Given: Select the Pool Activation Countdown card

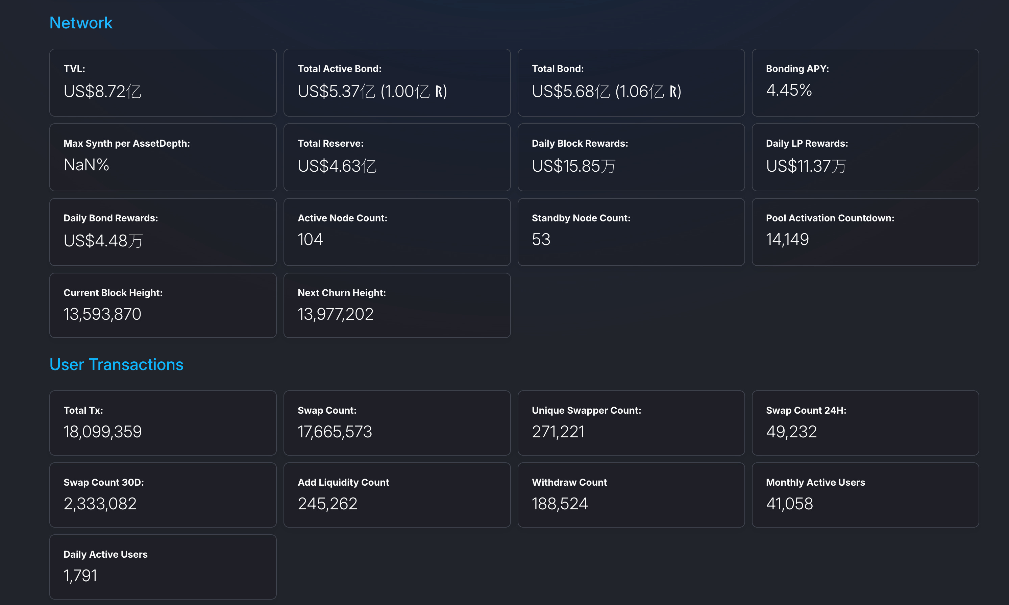Looking at the screenshot, I should [x=865, y=232].
